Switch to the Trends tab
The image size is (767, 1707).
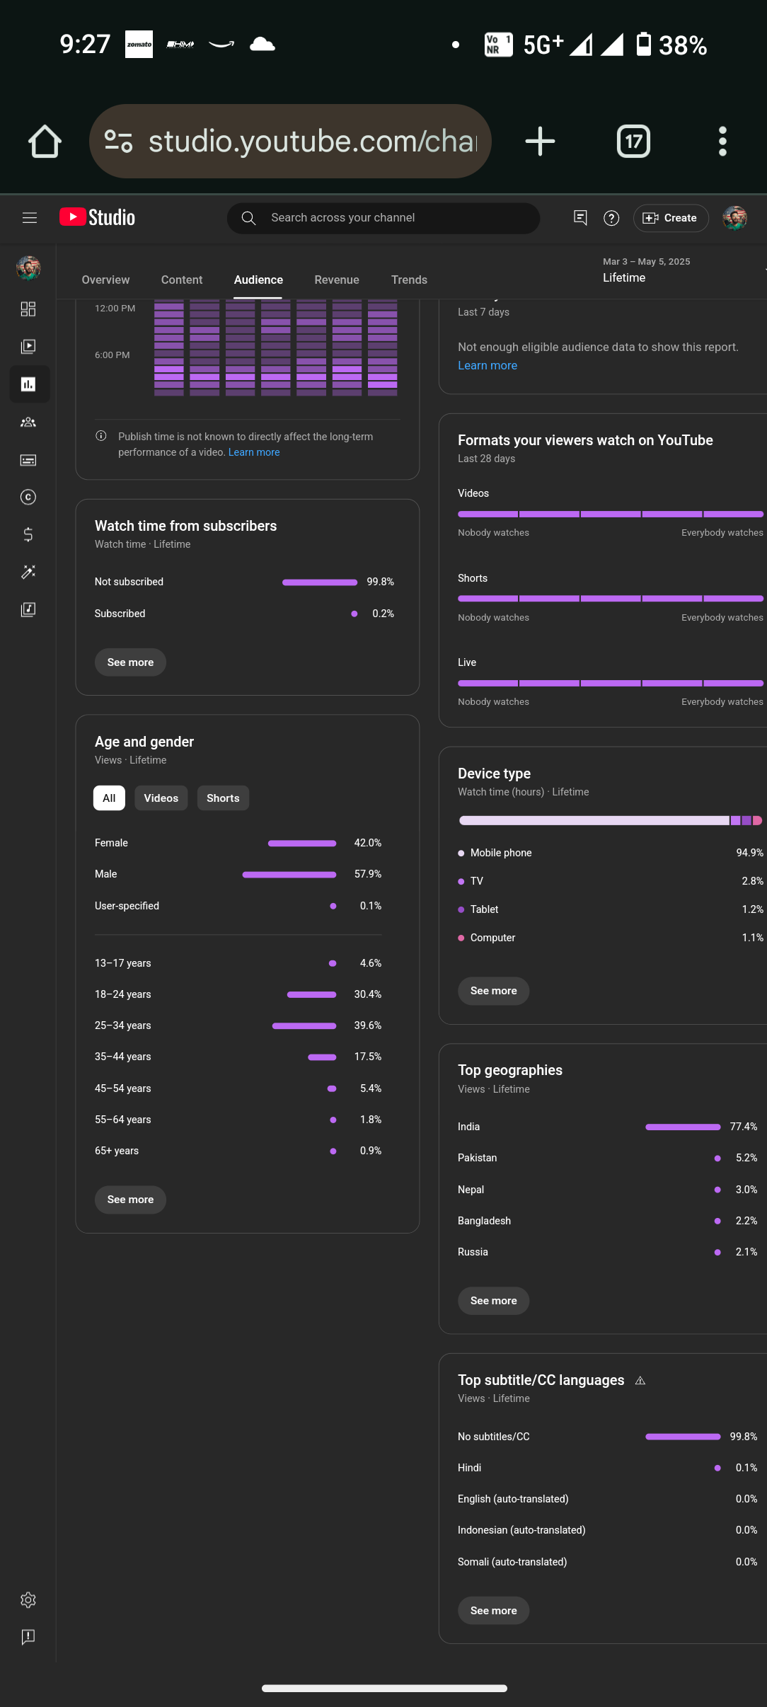tap(409, 280)
